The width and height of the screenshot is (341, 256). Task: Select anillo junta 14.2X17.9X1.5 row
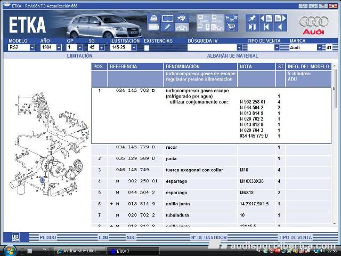[212, 206]
